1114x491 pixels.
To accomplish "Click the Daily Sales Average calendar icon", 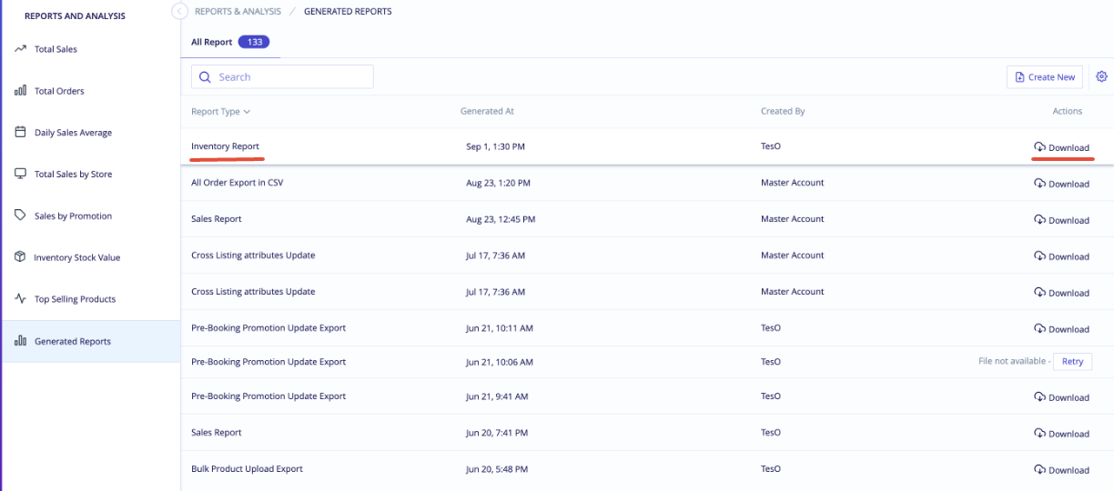I will coord(20,132).
